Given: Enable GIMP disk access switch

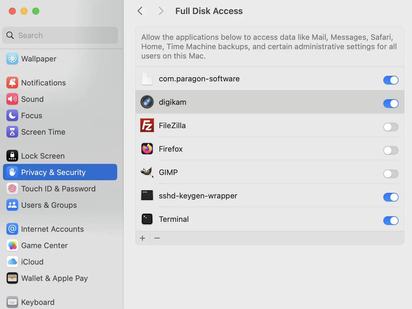Looking at the screenshot, I should coord(391,174).
